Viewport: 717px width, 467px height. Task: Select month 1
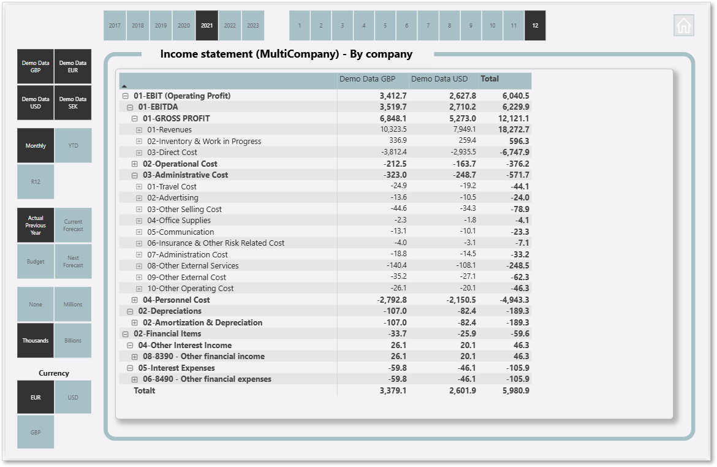(300, 26)
